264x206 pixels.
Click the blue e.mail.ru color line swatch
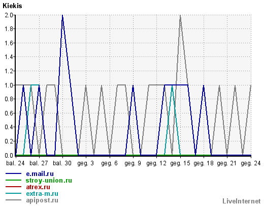(x=13, y=173)
